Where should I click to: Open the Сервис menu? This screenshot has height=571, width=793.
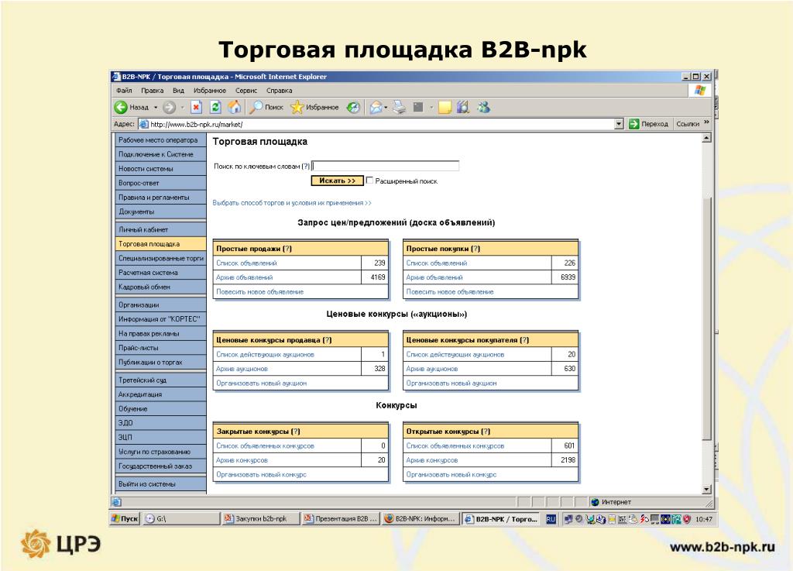coord(246,91)
